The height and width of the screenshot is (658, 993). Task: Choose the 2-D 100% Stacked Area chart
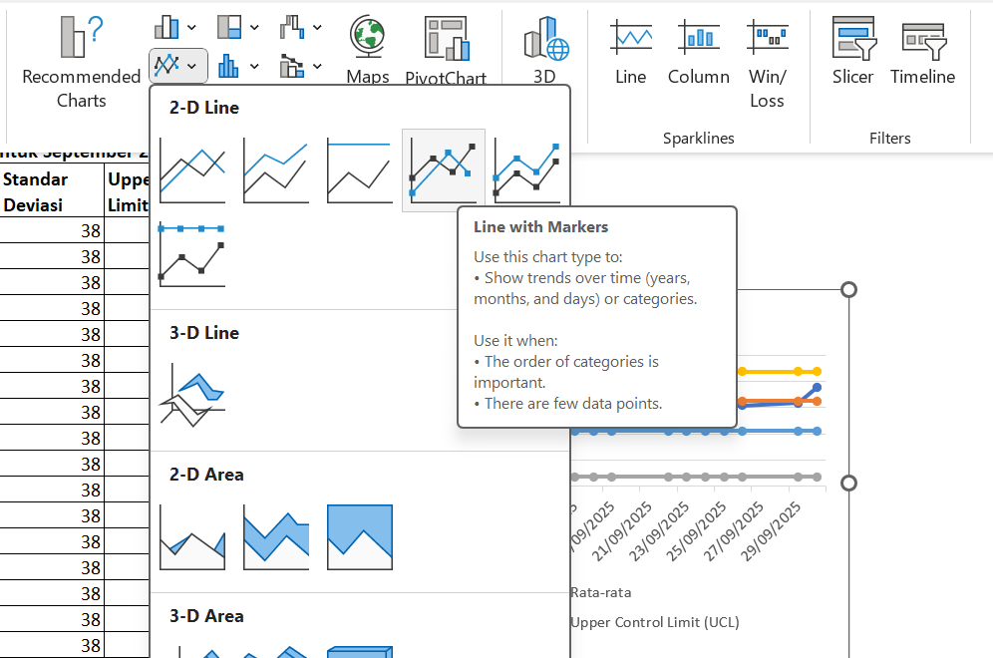360,536
